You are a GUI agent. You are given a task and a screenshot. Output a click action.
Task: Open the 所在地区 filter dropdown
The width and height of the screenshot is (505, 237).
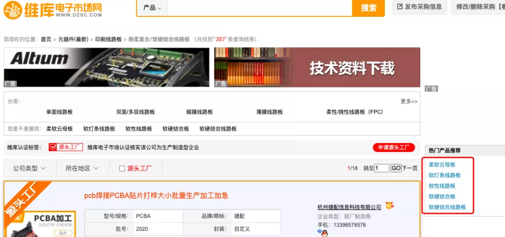coord(82,168)
